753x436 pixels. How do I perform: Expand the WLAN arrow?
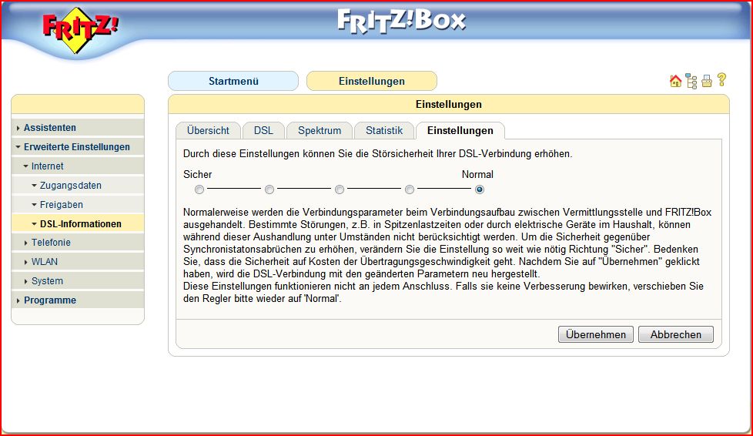tap(26, 262)
